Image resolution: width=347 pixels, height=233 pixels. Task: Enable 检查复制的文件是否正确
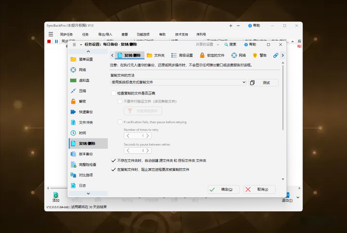(113, 93)
